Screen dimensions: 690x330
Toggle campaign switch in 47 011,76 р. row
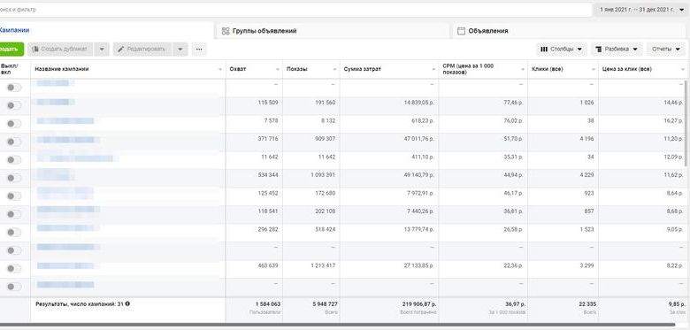point(13,142)
